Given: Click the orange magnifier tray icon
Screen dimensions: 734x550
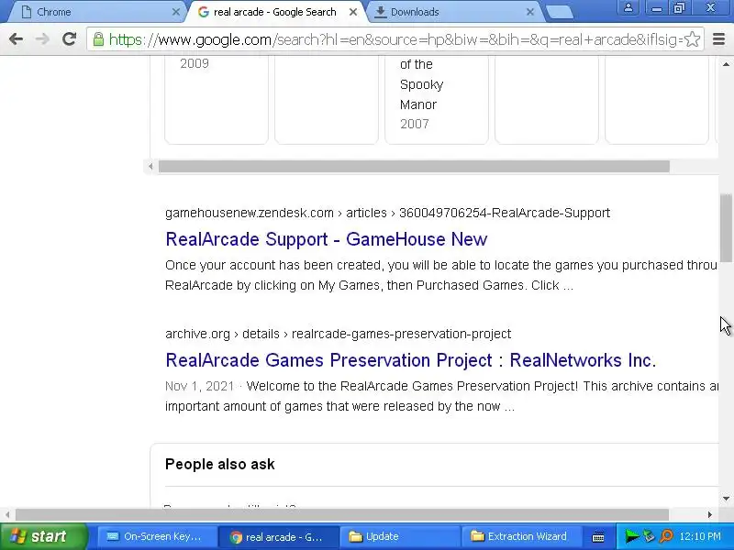Looking at the screenshot, I should click(x=666, y=536).
